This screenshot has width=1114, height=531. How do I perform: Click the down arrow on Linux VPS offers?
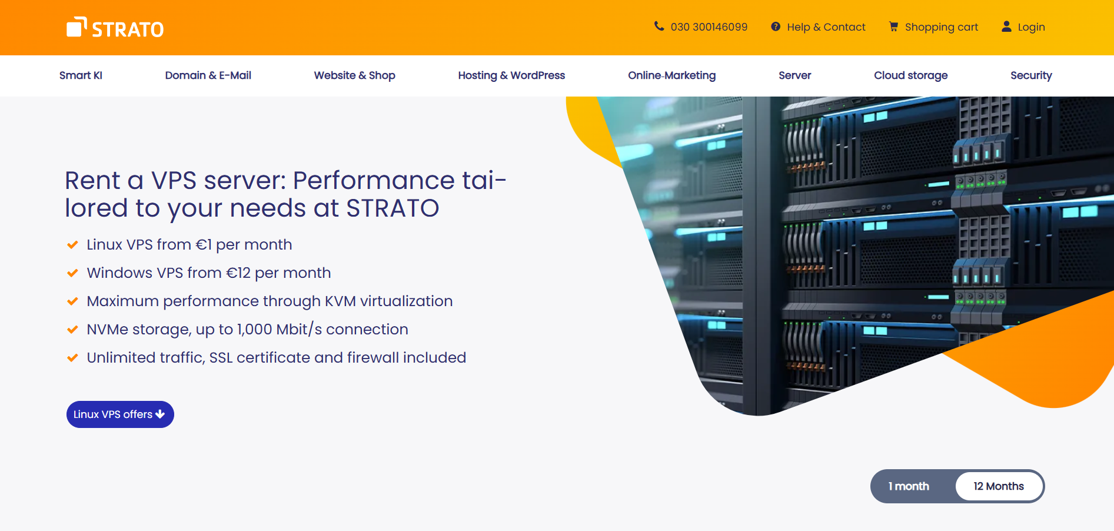coord(160,414)
